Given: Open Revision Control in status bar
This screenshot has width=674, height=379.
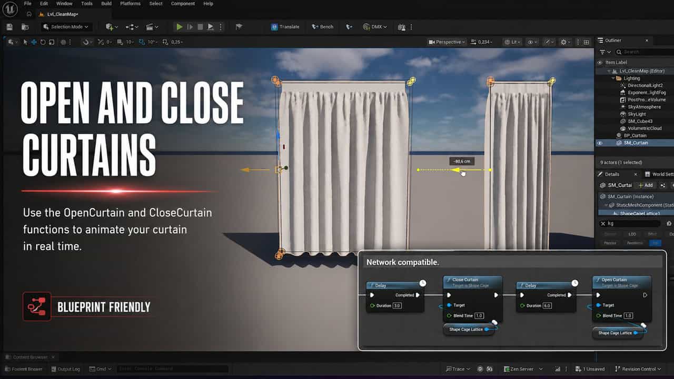Looking at the screenshot, I should coord(638,369).
